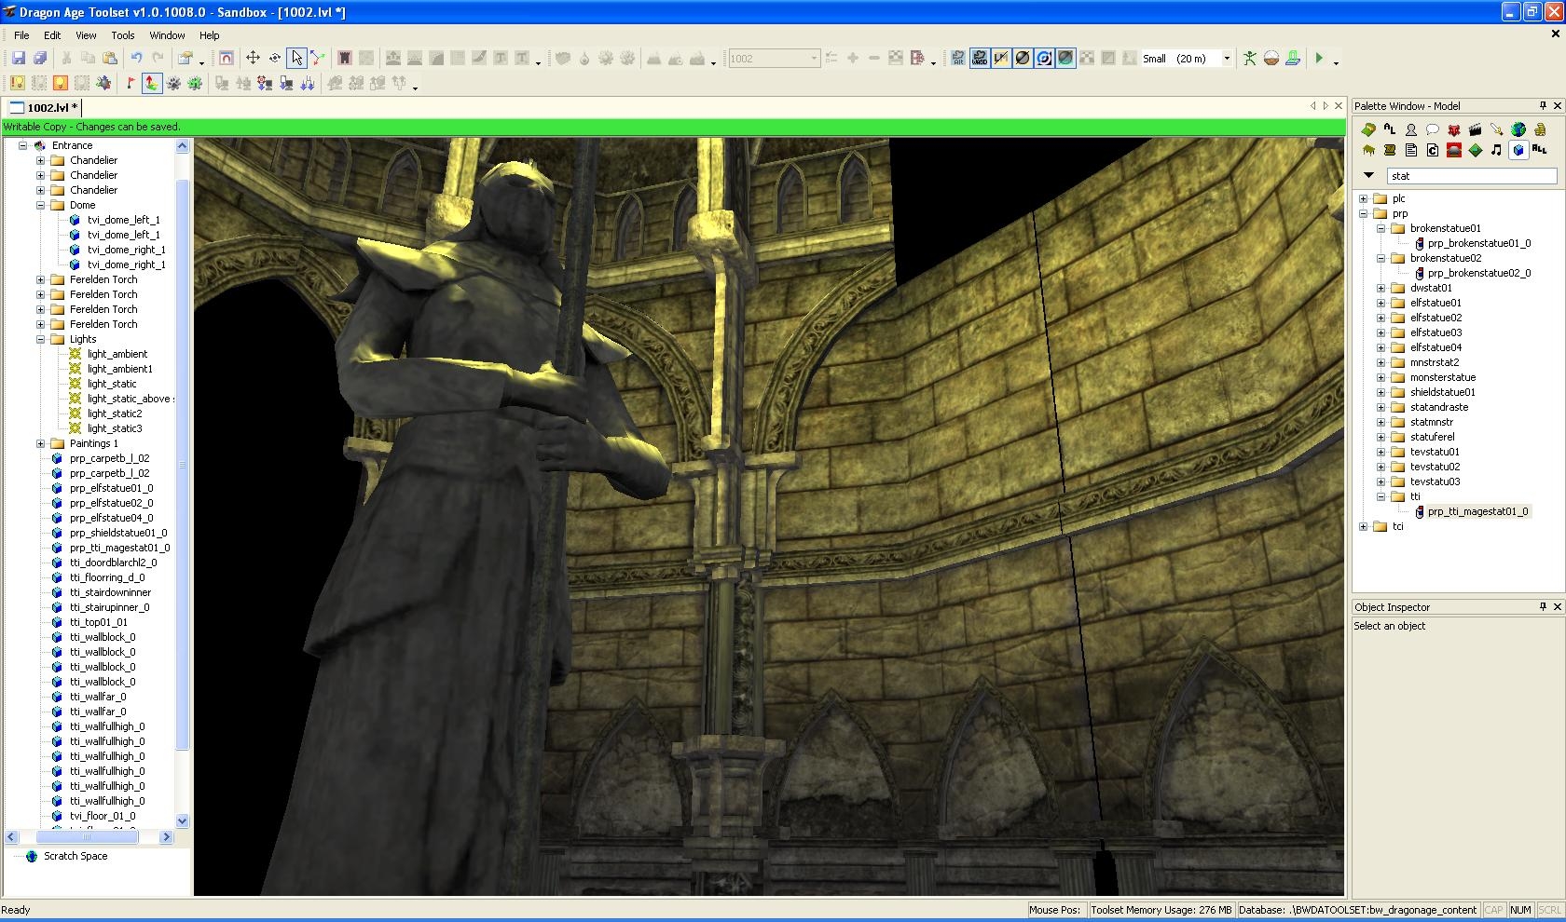This screenshot has height=922, width=1566.
Task: Select the speech bubble icon in the palette
Action: (x=1433, y=129)
